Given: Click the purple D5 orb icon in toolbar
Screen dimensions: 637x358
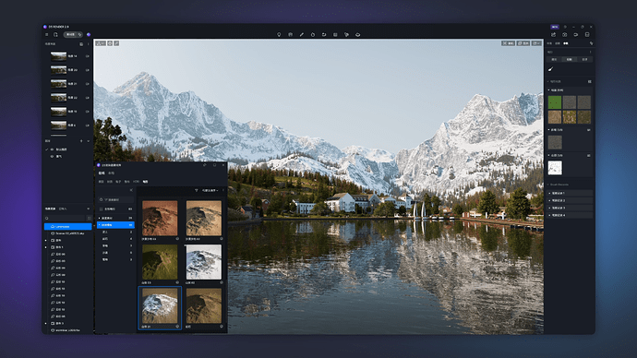Looking at the screenshot, I should point(89,34).
